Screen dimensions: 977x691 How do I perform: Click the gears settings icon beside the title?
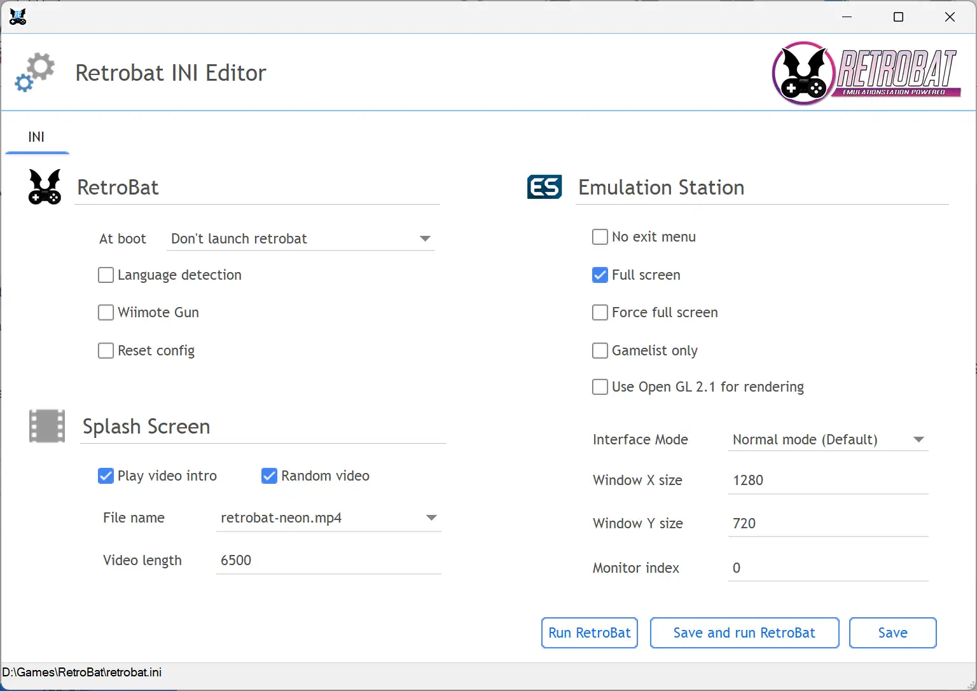(x=35, y=72)
